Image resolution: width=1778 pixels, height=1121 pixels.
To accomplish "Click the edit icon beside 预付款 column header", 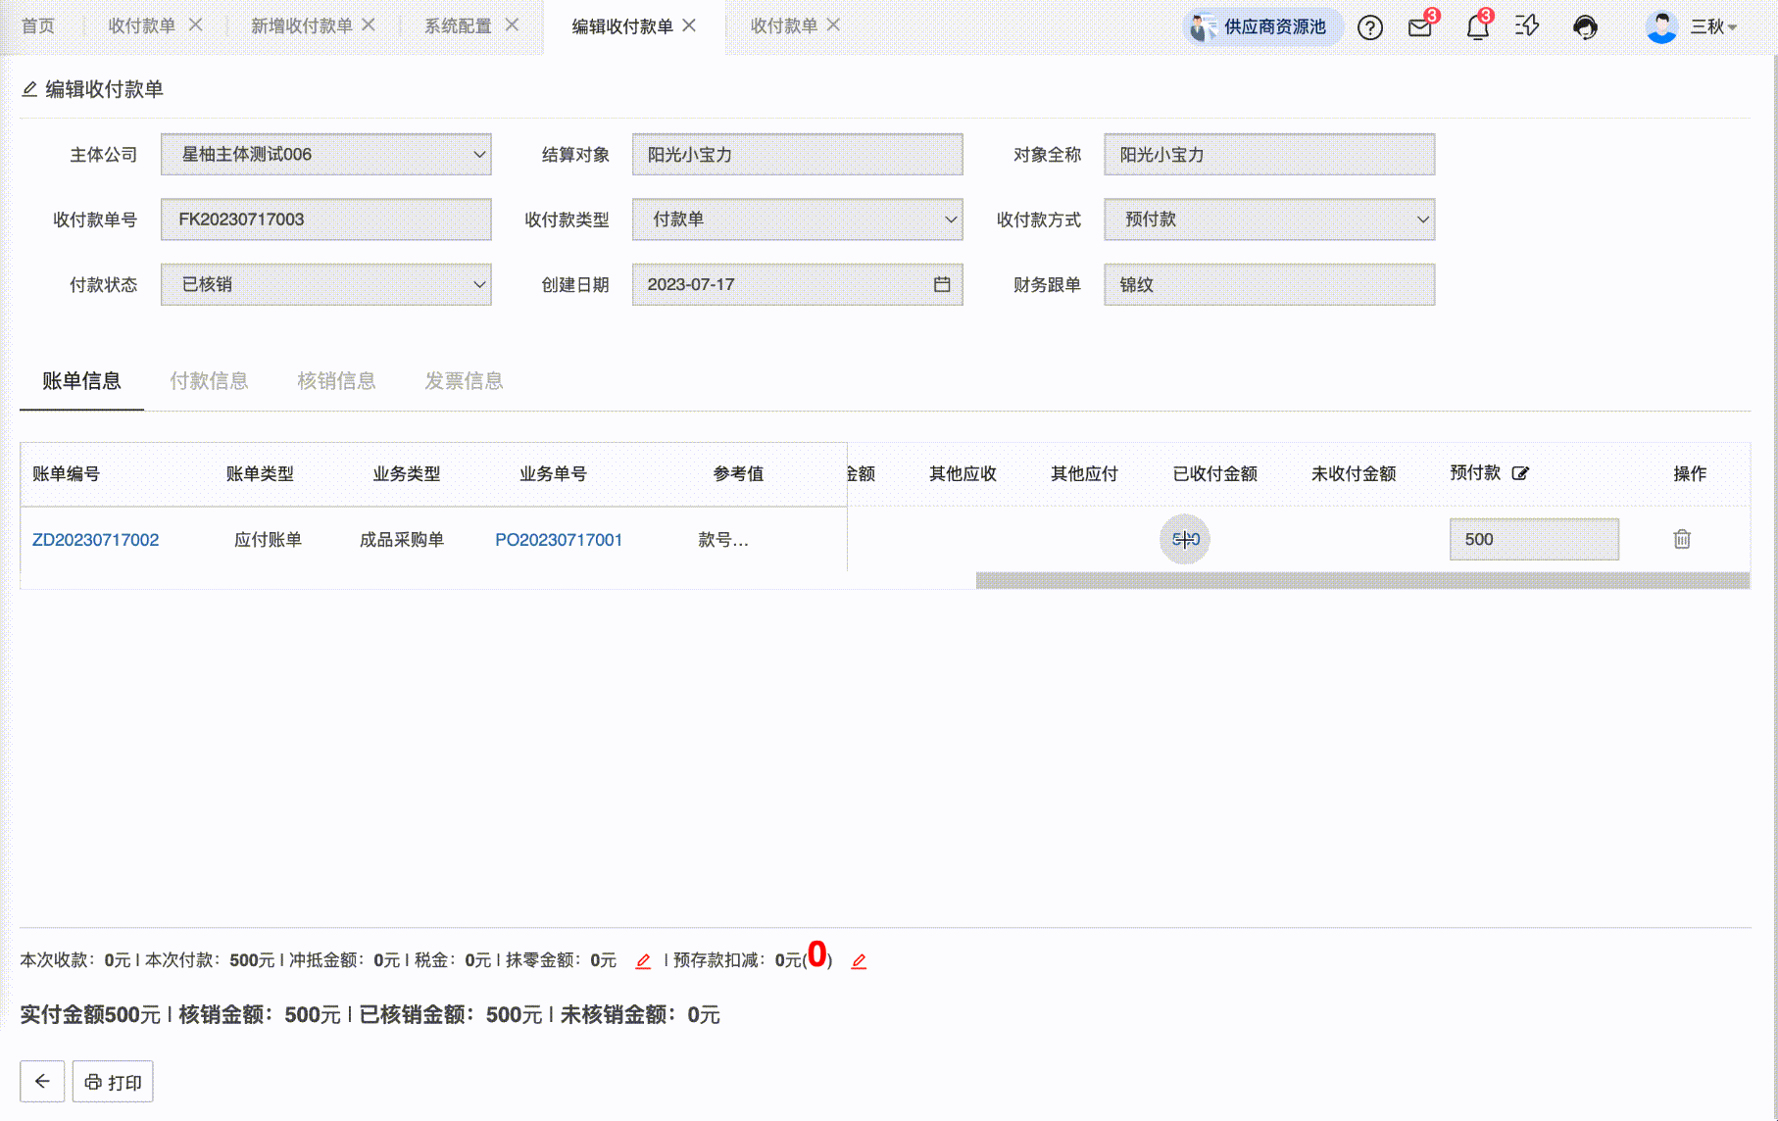I will [1520, 473].
